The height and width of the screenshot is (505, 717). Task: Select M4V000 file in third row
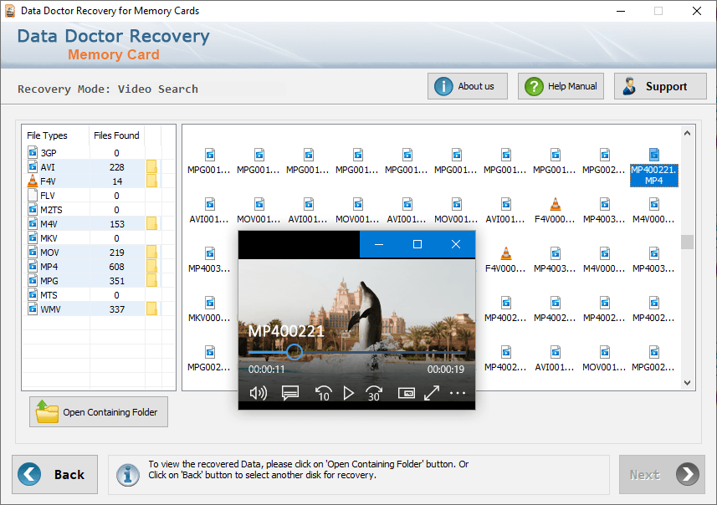pos(604,260)
